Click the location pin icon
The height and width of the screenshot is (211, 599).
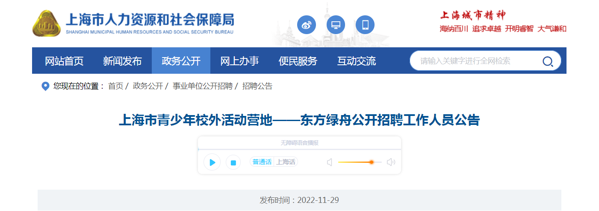coord(45,87)
